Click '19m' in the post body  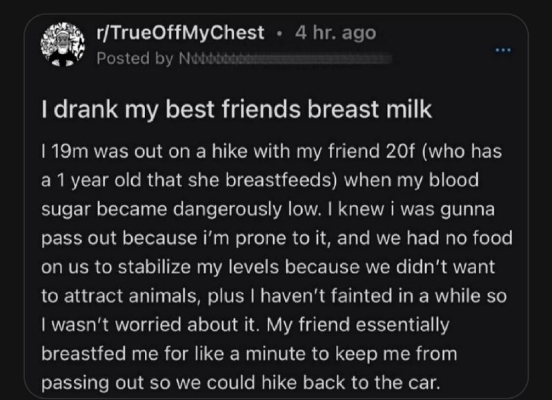click(70, 151)
